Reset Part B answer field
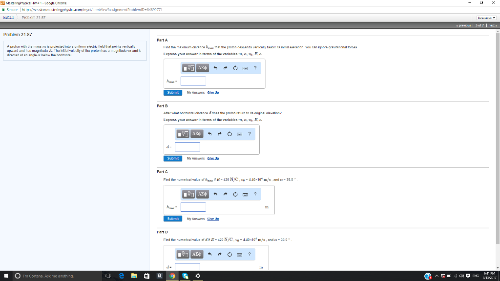The width and height of the screenshot is (500, 281). coord(229,134)
